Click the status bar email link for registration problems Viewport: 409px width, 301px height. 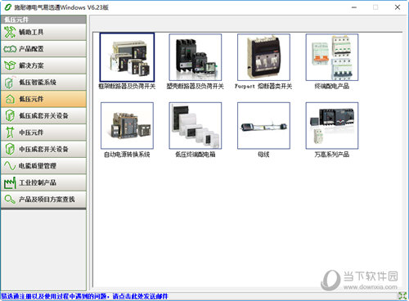point(84,296)
